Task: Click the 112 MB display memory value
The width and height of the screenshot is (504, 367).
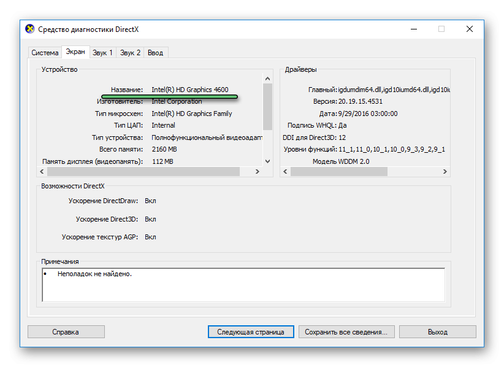Action: [x=162, y=161]
